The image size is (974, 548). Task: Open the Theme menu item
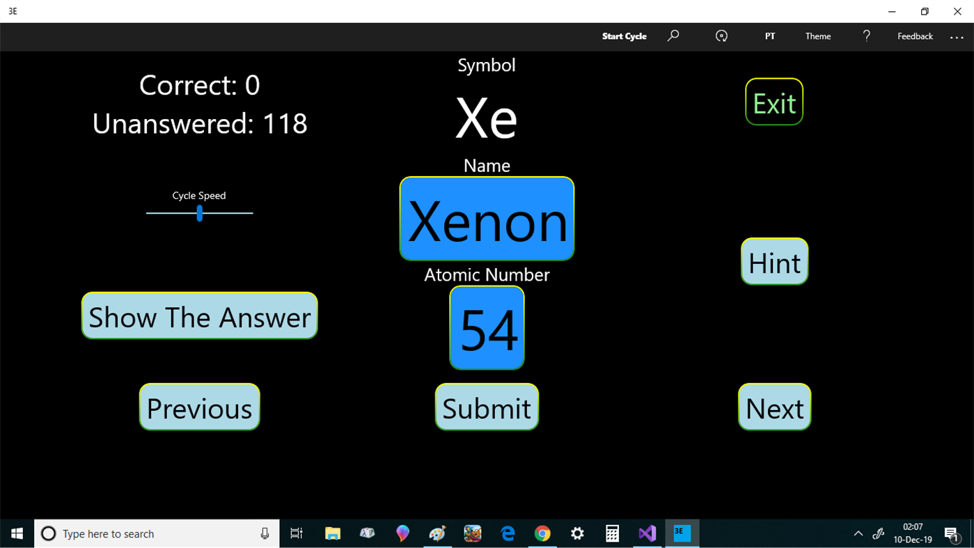click(x=818, y=36)
